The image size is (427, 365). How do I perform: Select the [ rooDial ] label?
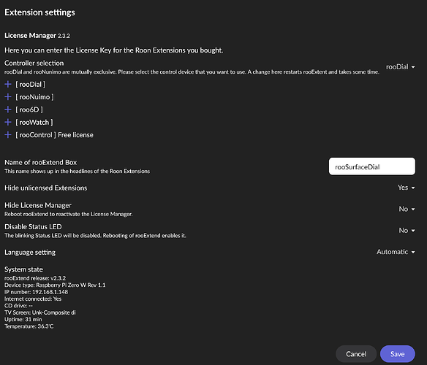click(30, 84)
